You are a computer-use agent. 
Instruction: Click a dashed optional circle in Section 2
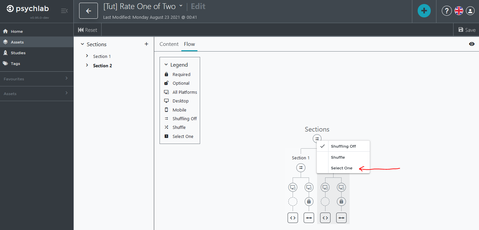325,201
